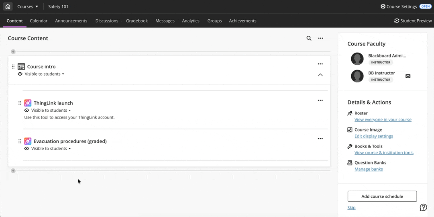Open the Courses dropdown menu

pyautogui.click(x=28, y=6)
